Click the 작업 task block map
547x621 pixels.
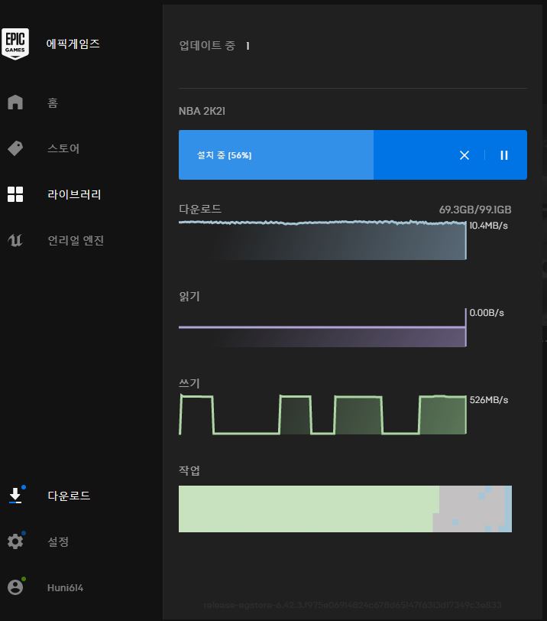tap(345, 509)
